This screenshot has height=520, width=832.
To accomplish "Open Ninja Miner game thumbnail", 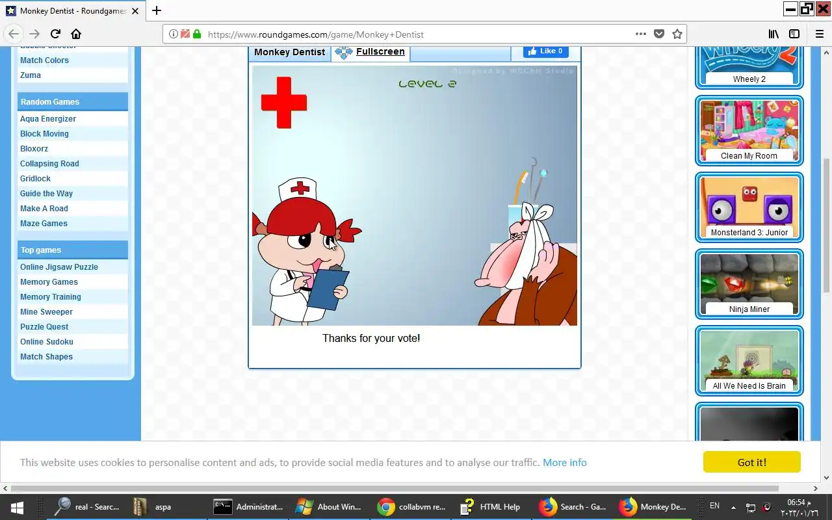I will click(x=749, y=284).
